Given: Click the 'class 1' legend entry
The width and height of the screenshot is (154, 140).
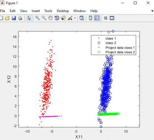Looking at the screenshot, I should pos(111,38).
